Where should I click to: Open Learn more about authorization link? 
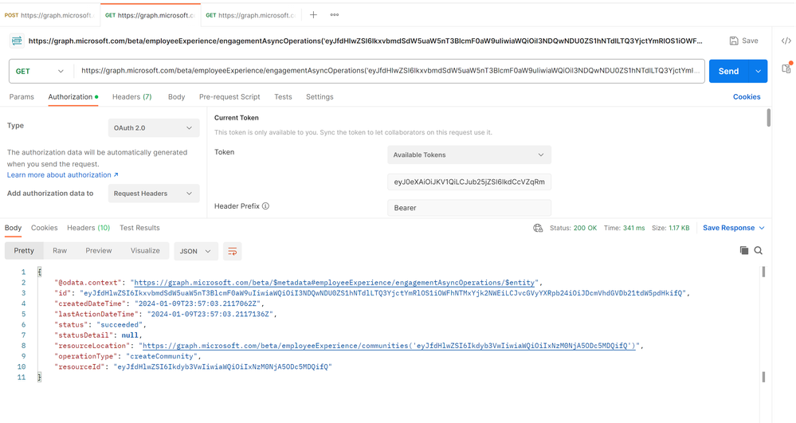coord(62,174)
